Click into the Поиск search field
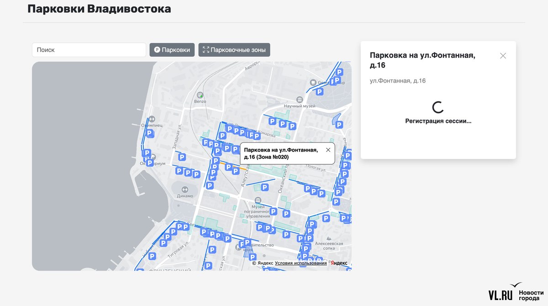 [x=89, y=50]
